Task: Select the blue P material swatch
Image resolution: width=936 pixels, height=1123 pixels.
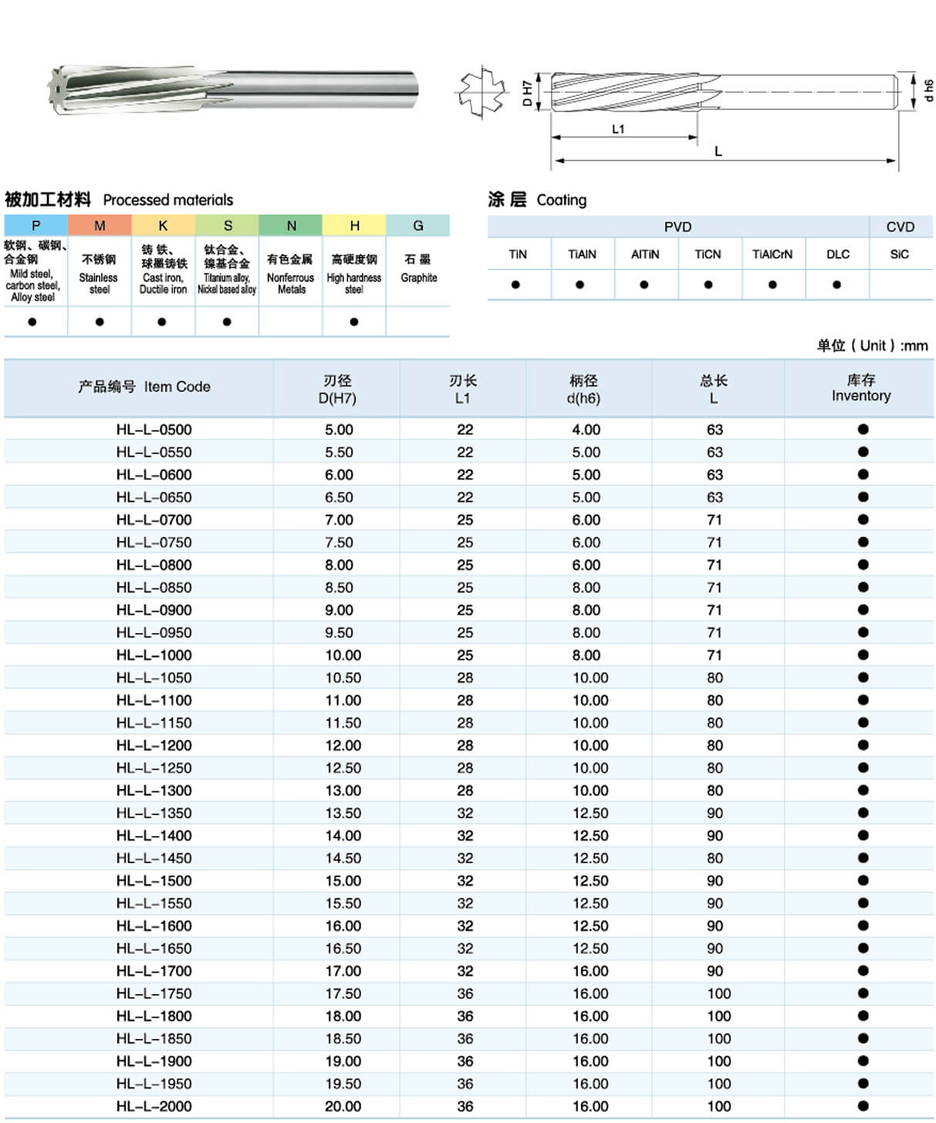Action: pyautogui.click(x=35, y=225)
